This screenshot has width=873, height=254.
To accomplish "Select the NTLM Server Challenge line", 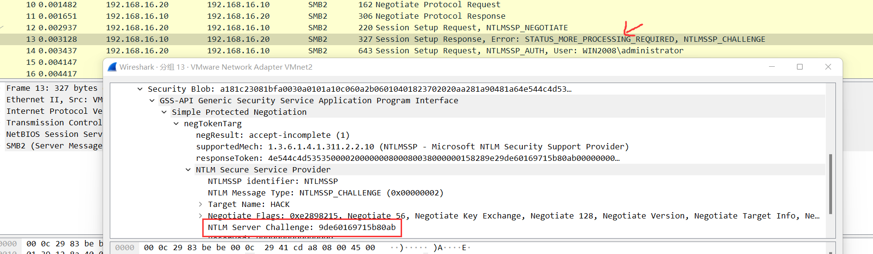I will coord(301,228).
